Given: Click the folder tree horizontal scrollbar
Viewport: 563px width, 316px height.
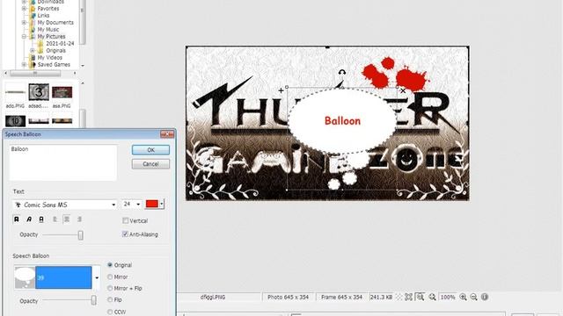Looking at the screenshot, I should coord(35,73).
